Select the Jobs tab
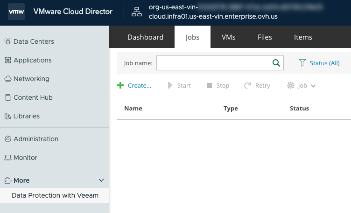 [x=192, y=37]
